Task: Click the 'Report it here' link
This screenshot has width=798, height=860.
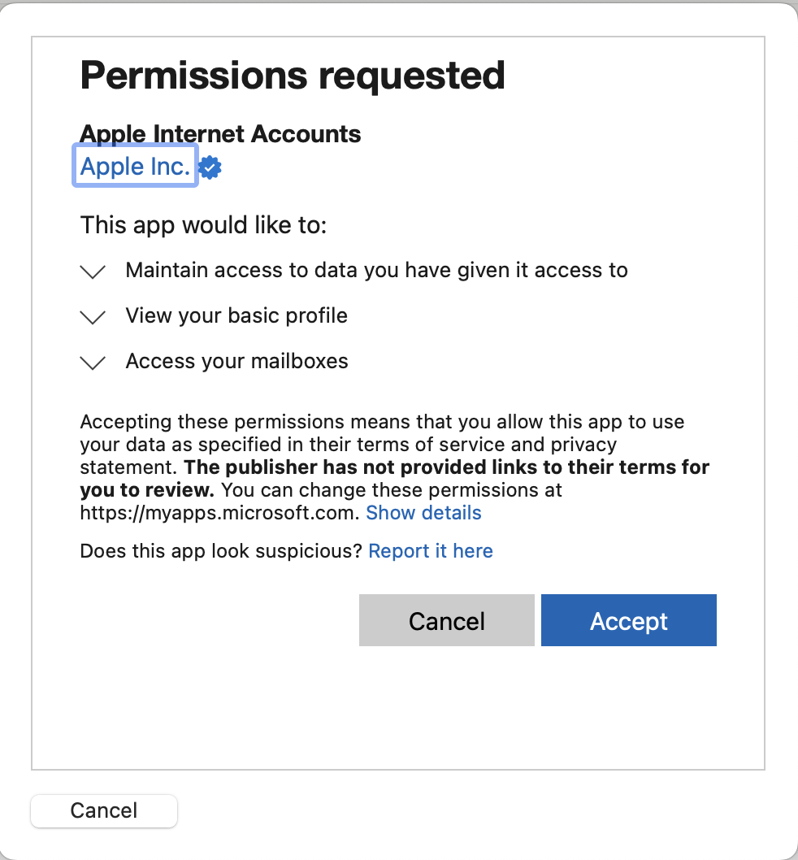Action: [x=431, y=551]
